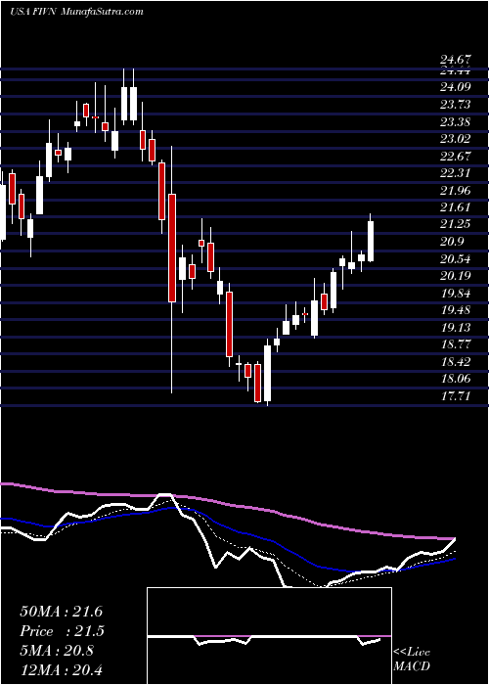Image resolution: width=489 pixels, height=685 pixels.
Task: Select the 18.77 price level label
Action: point(456,344)
